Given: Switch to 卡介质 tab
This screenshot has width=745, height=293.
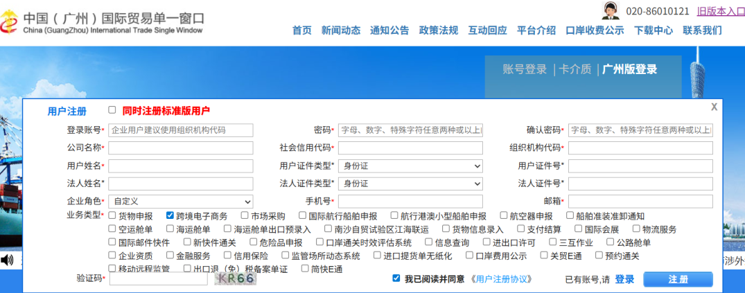Looking at the screenshot, I should [575, 69].
